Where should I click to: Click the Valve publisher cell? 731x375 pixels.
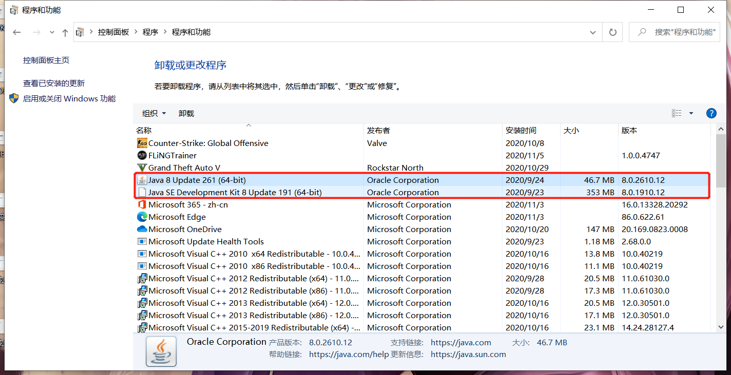[x=377, y=143]
